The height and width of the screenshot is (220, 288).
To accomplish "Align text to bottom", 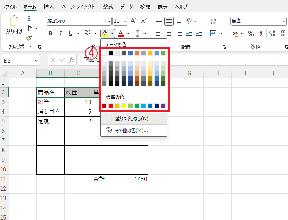I will [179, 22].
